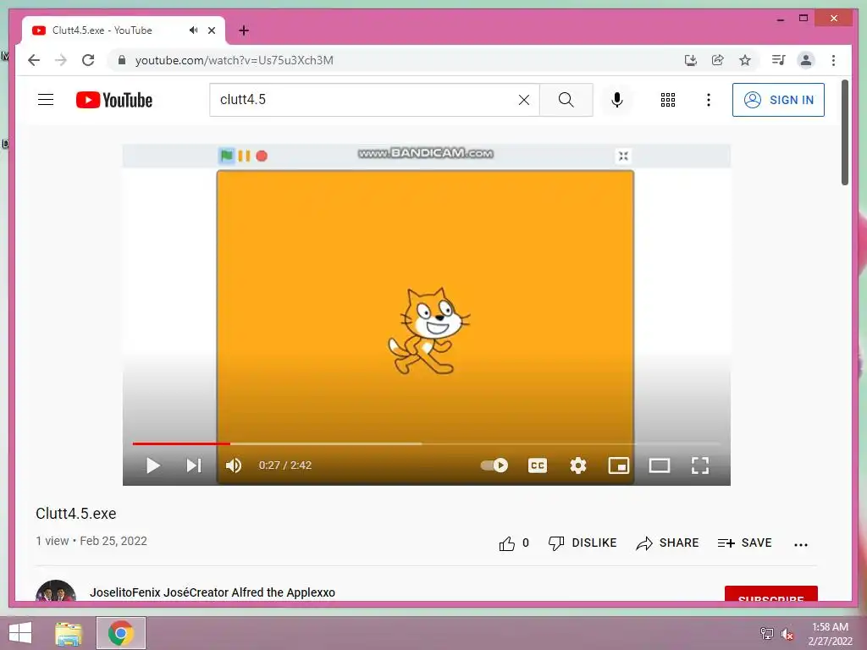Image resolution: width=867 pixels, height=650 pixels.
Task: Share this page from address bar
Action: click(718, 60)
